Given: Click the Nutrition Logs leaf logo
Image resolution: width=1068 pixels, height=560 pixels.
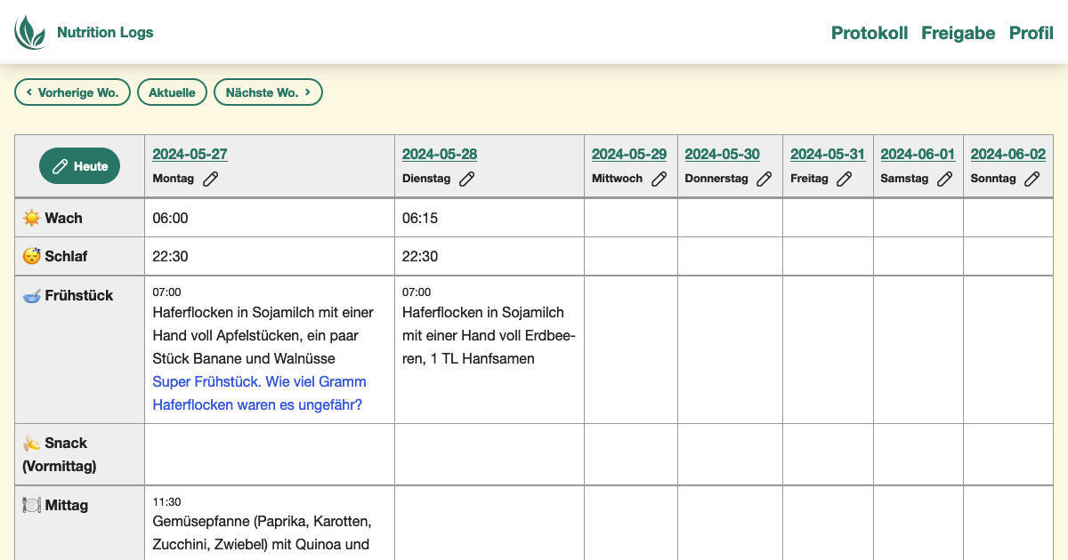Looking at the screenshot, I should [x=30, y=32].
